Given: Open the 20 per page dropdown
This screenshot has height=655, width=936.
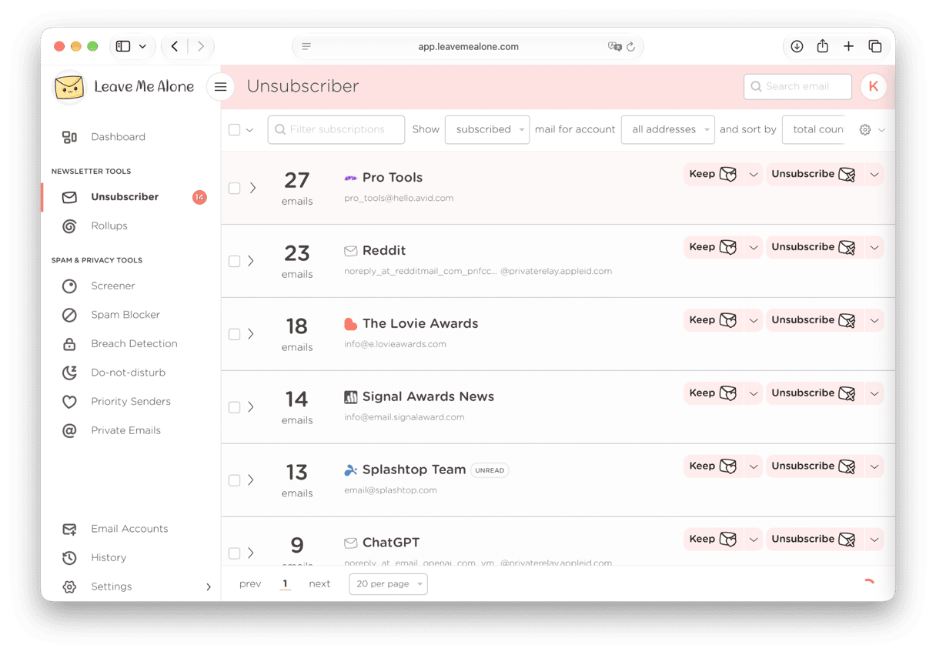Looking at the screenshot, I should point(388,584).
